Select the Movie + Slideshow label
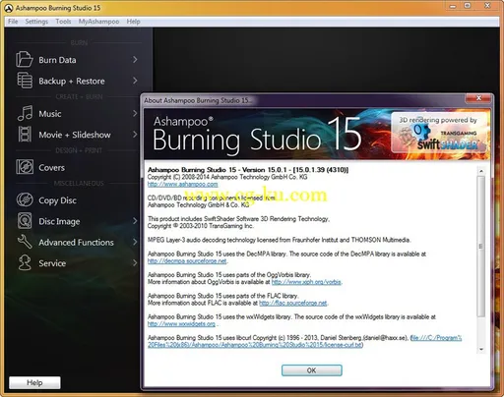Screen dimensions: 504x397 [75, 135]
